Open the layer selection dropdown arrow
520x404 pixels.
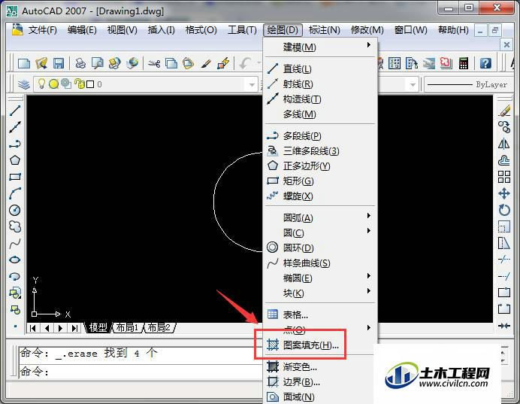coord(252,84)
